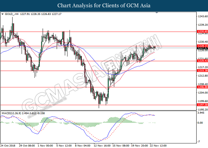Click the 24 Oct 2018 date label
Screen dimensions: 208x148
[x=8, y=146]
